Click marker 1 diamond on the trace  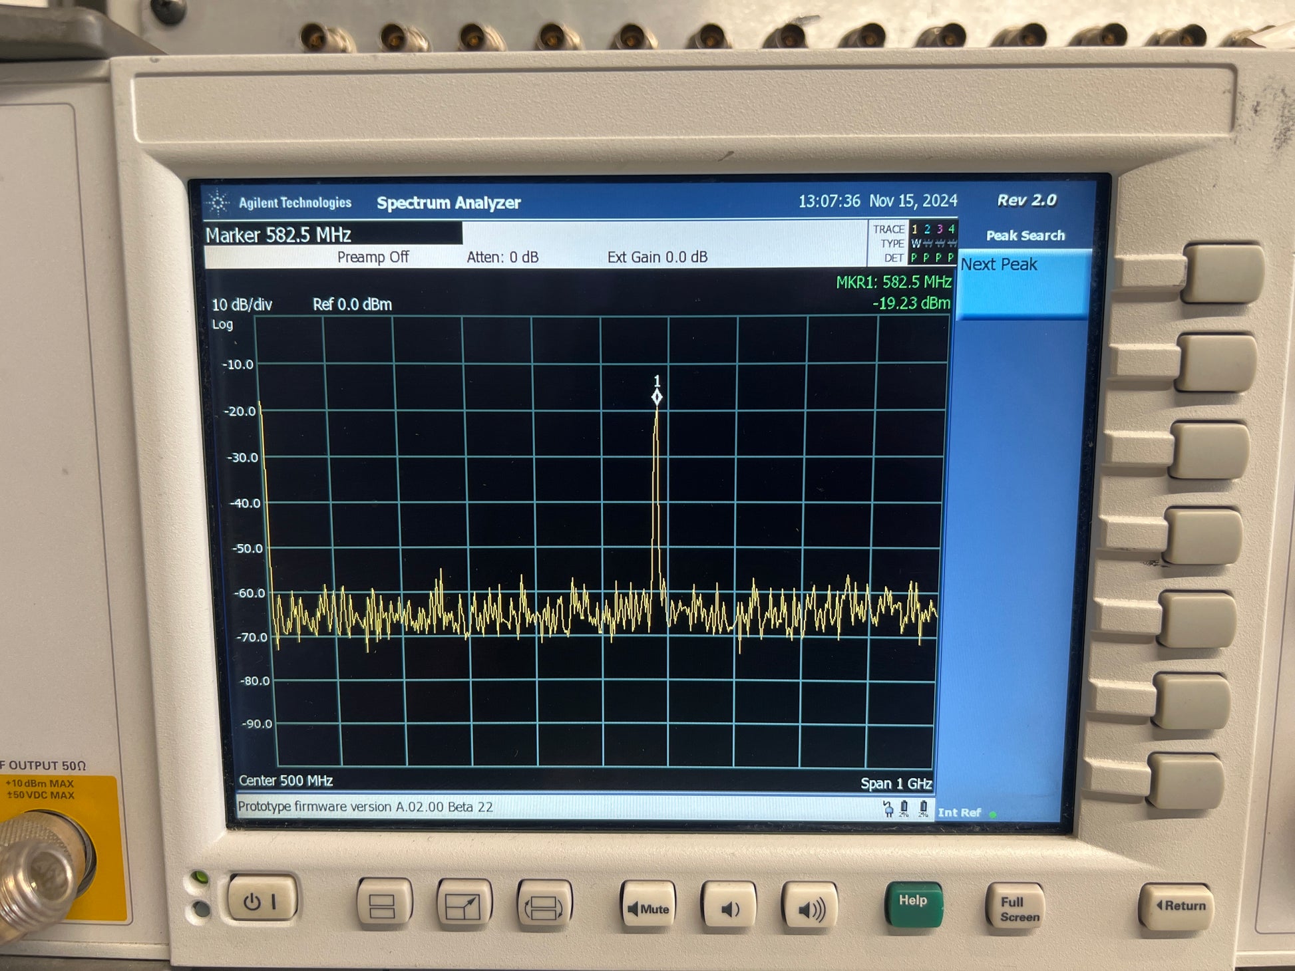click(x=657, y=397)
